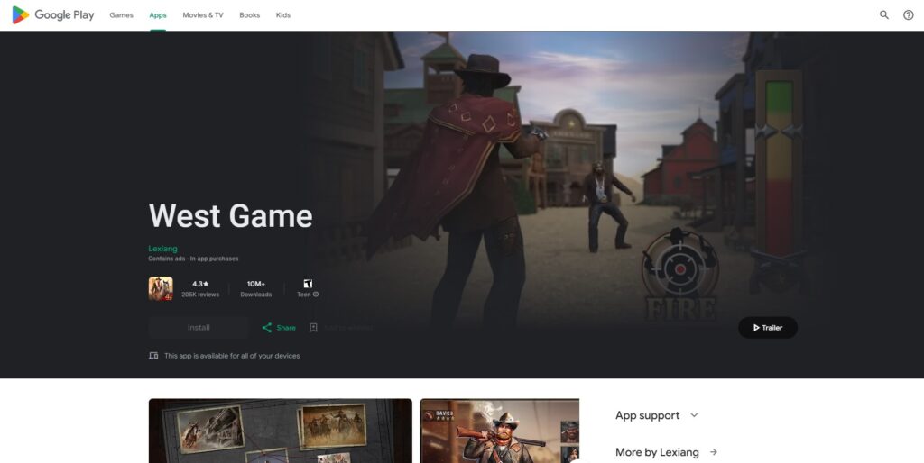Image resolution: width=924 pixels, height=463 pixels.
Task: Click the devices icon beside availability text
Action: click(153, 356)
